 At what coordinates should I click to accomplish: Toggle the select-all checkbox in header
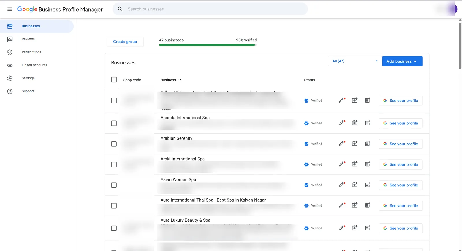click(x=114, y=80)
